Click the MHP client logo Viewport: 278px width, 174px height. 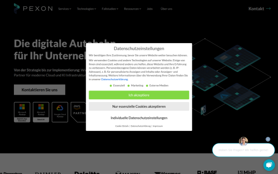pos(246,172)
